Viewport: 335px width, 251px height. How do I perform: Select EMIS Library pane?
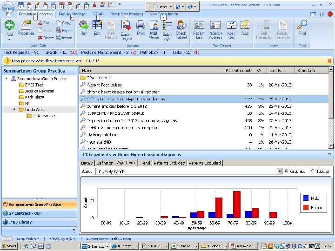coord(39,222)
